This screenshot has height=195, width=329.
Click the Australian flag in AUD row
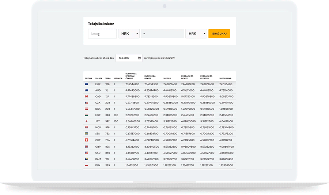pos(86,90)
